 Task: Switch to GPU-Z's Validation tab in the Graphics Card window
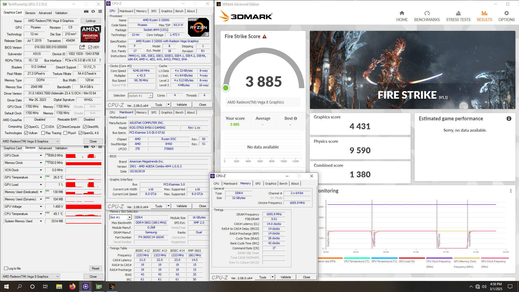click(61, 13)
